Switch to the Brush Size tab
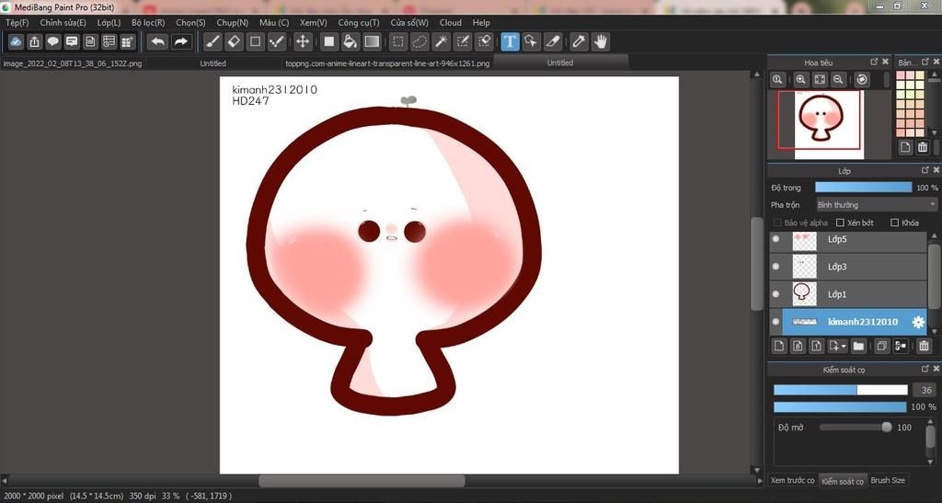 [x=888, y=480]
